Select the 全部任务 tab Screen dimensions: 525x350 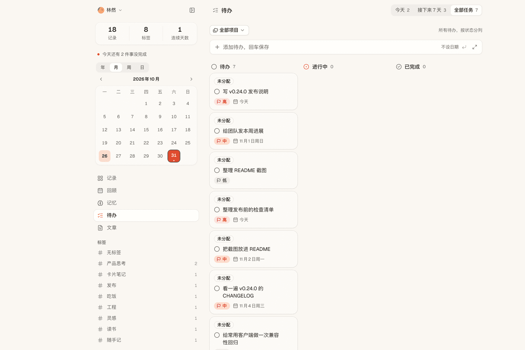coord(466,10)
